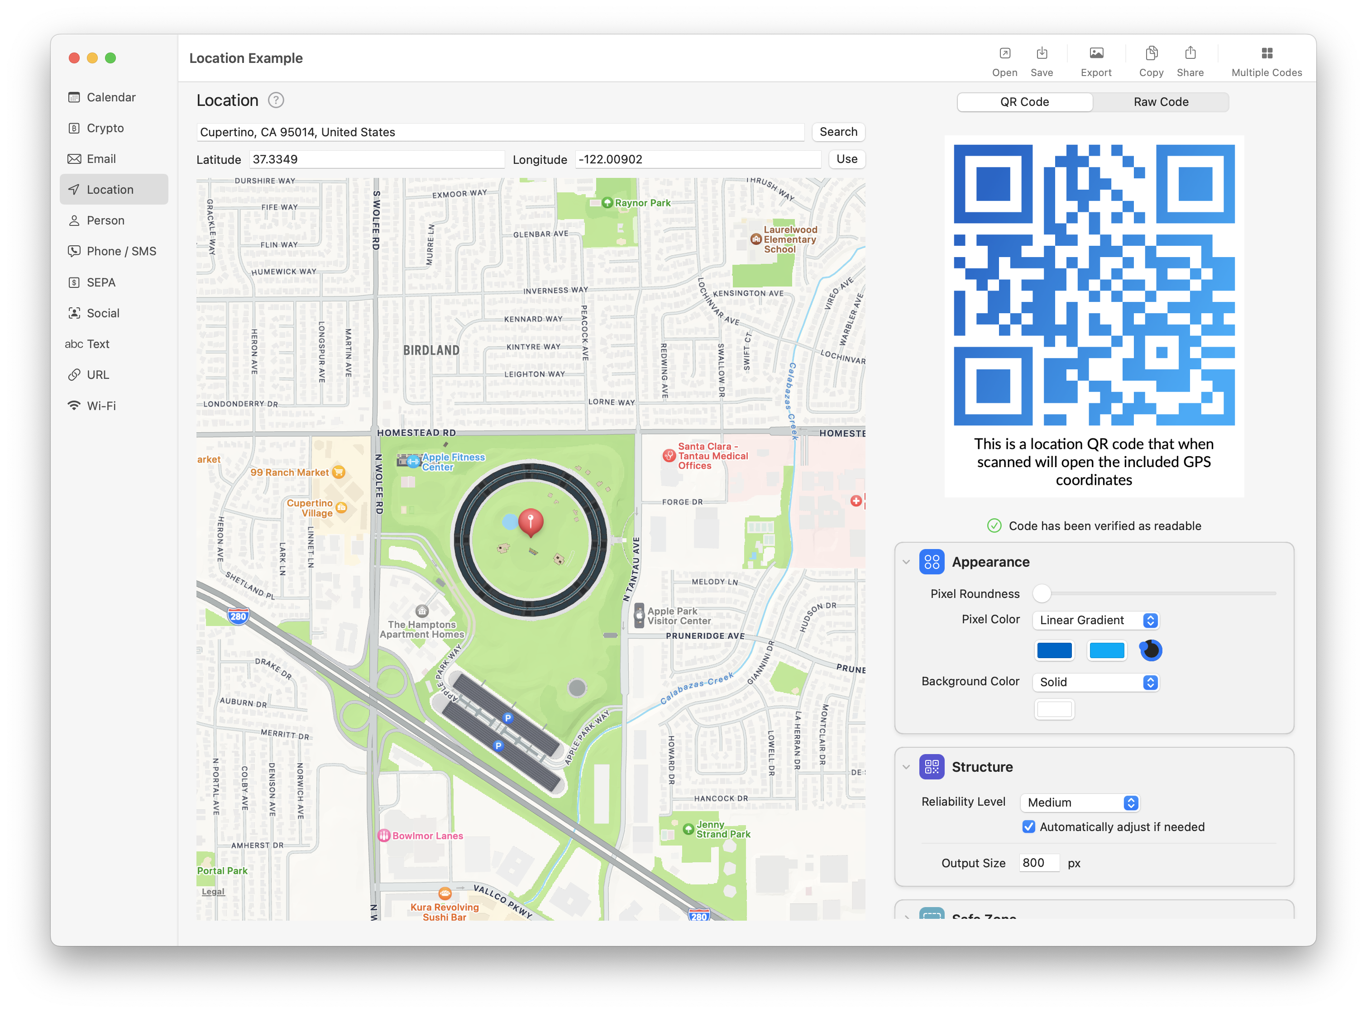Select Text code type in sidebar
The height and width of the screenshot is (1013, 1367).
[114, 344]
